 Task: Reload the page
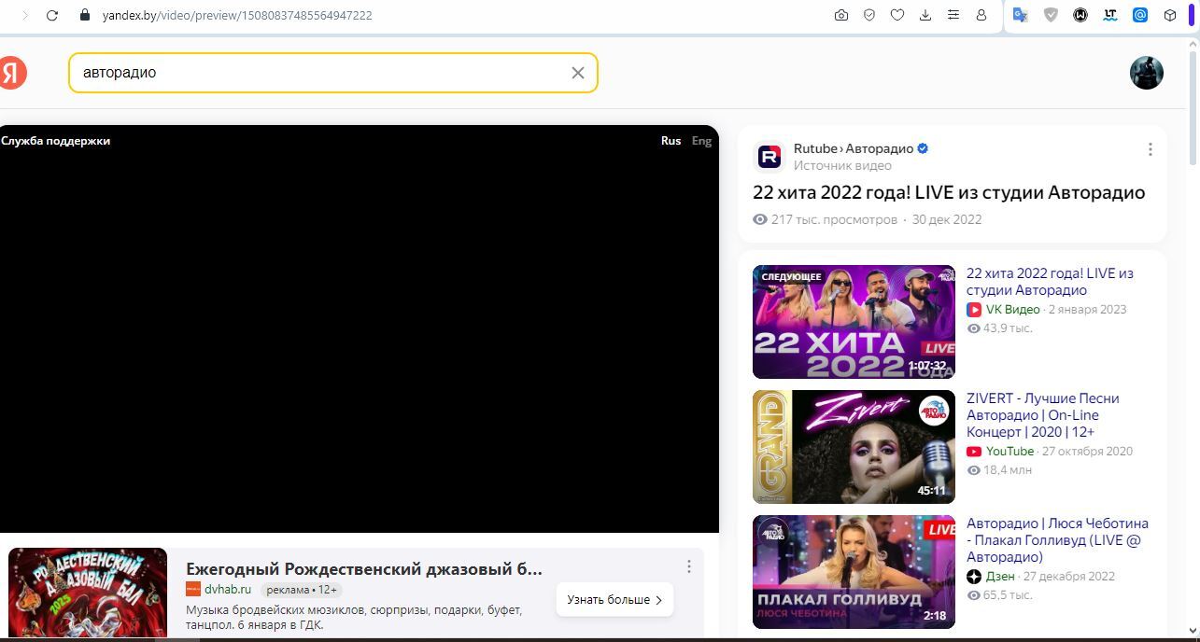point(52,15)
